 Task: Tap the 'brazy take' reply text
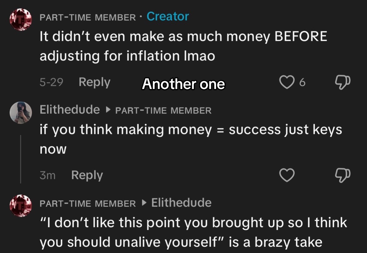[x=288, y=242]
